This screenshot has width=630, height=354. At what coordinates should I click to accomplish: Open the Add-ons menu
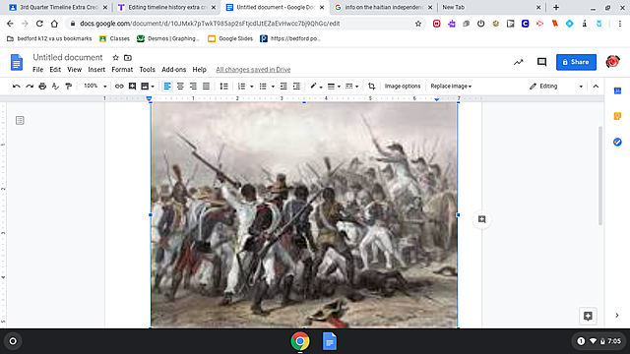pos(173,70)
